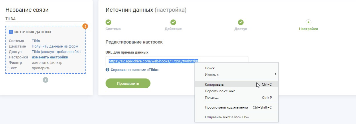Click the URL для приема данных label

127,52
